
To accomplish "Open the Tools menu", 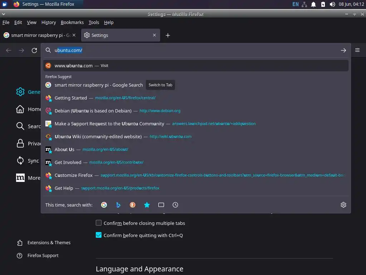I will coord(94,23).
